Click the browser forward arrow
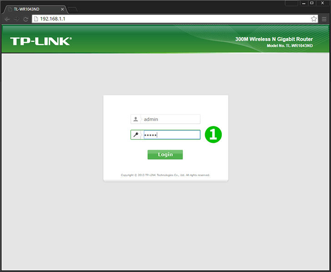The image size is (331, 272). pyautogui.click(x=16, y=19)
